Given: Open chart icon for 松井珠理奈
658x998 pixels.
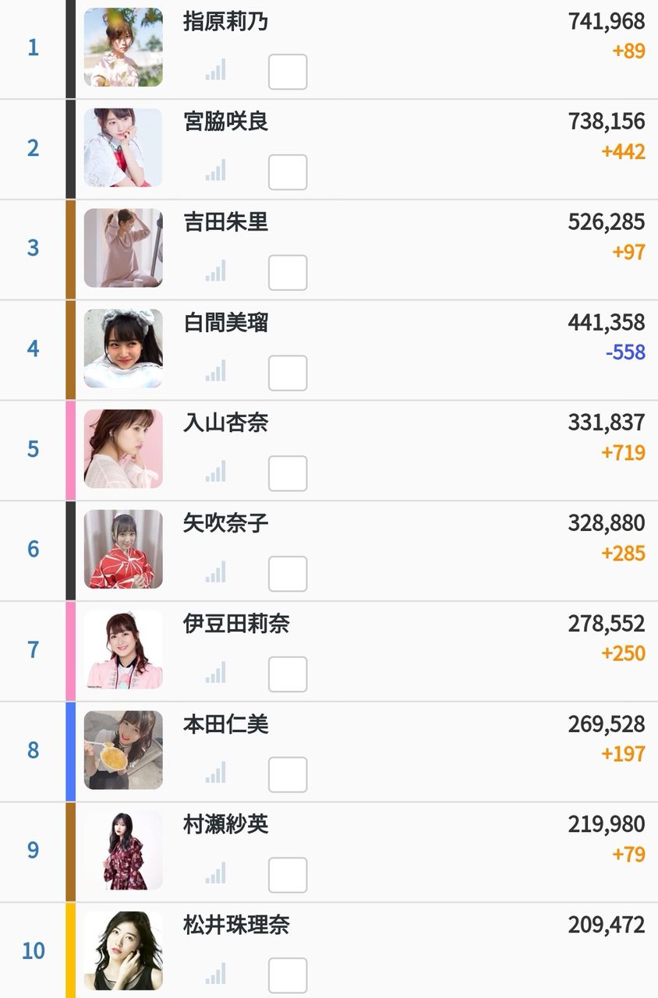Looking at the screenshot, I should (216, 973).
